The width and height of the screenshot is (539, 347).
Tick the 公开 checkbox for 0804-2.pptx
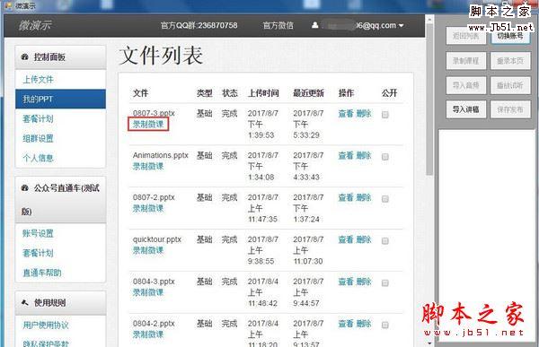click(385, 325)
